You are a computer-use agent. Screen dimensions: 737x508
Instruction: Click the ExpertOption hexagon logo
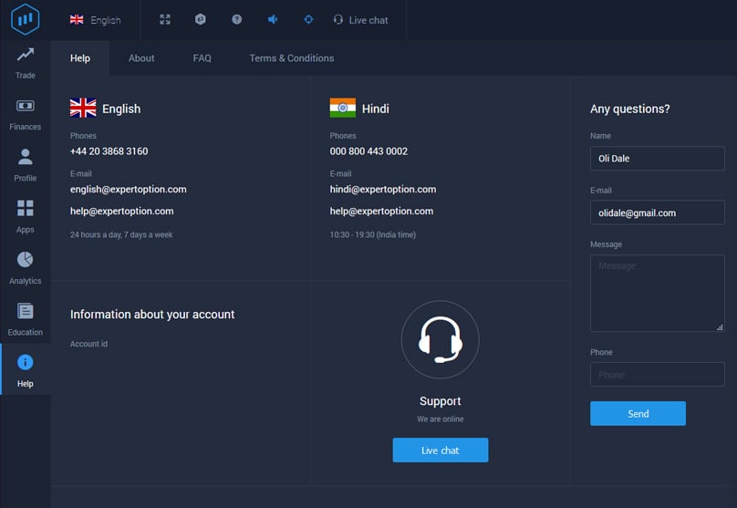pos(25,19)
